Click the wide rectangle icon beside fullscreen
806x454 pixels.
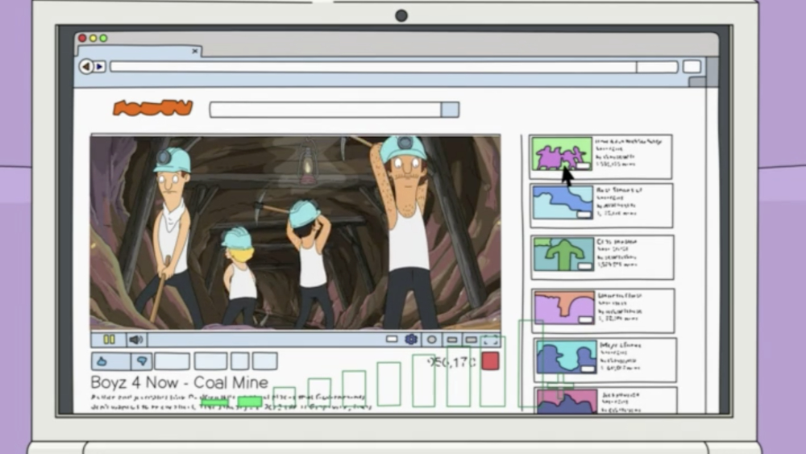[x=471, y=339]
